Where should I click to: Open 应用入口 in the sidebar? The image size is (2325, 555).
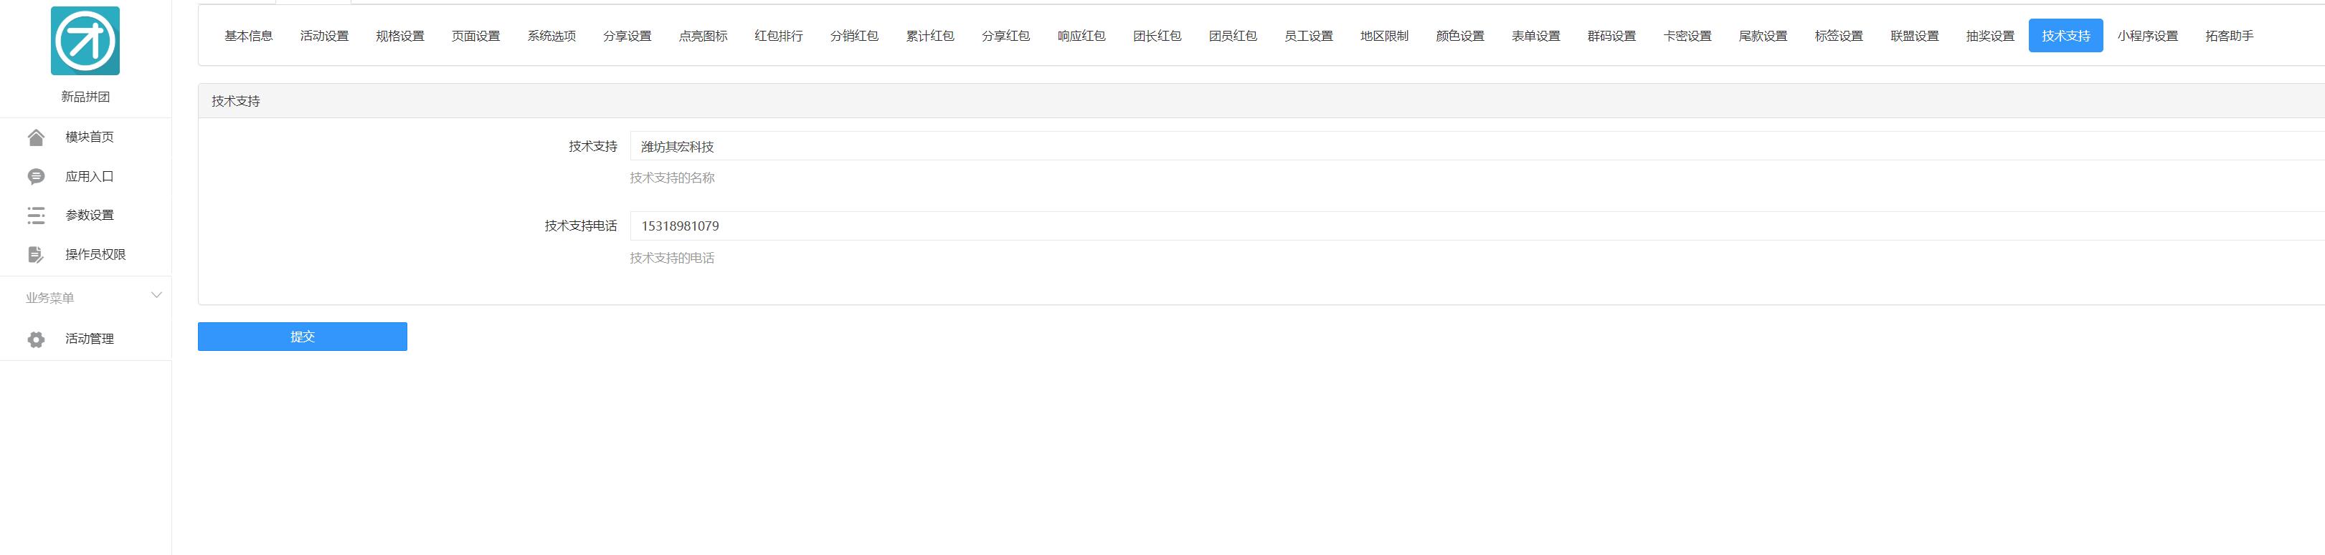[90, 177]
